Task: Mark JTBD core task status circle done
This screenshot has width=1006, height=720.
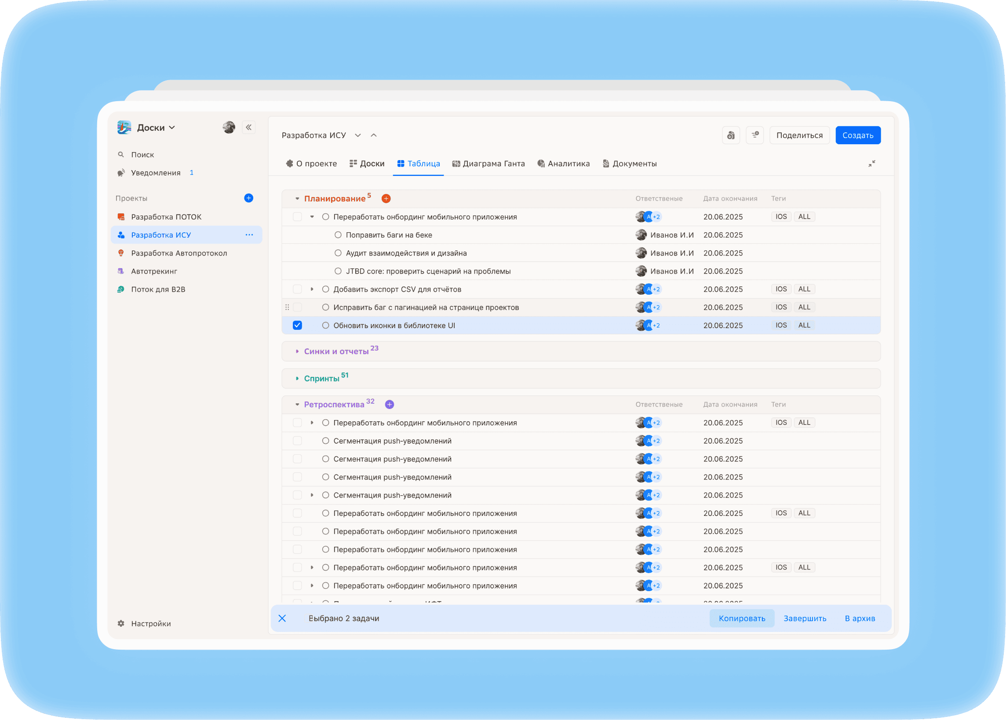Action: 338,271
